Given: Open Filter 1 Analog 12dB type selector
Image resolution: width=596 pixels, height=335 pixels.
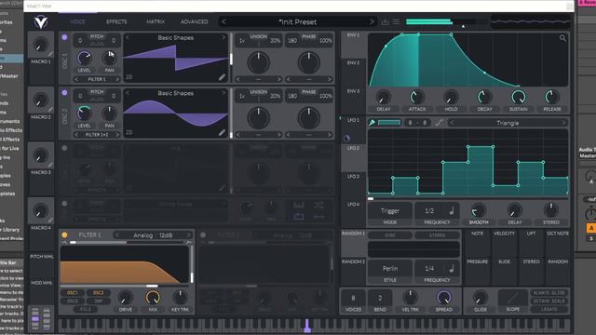Looking at the screenshot, I should pyautogui.click(x=153, y=235).
